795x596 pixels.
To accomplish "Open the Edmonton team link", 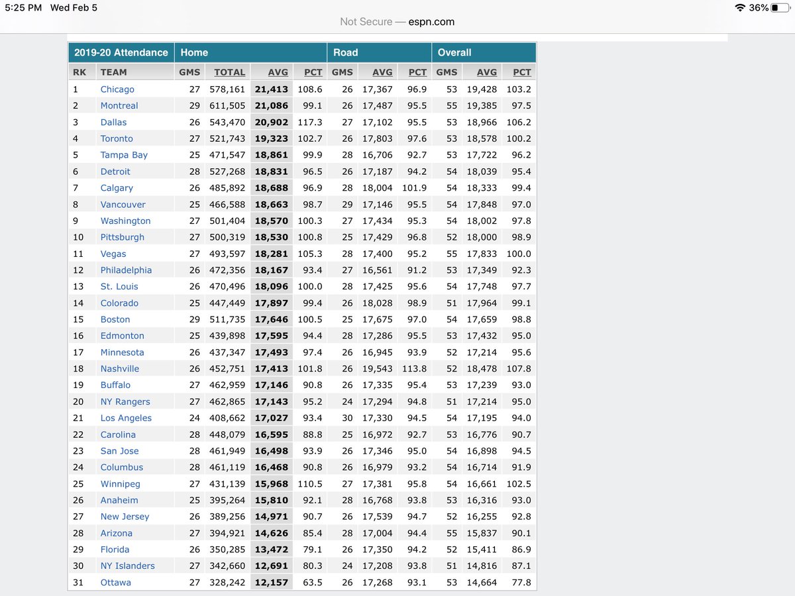I will [123, 336].
